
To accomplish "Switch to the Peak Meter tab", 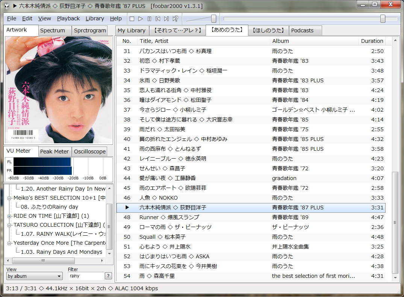I will pyautogui.click(x=54, y=152).
